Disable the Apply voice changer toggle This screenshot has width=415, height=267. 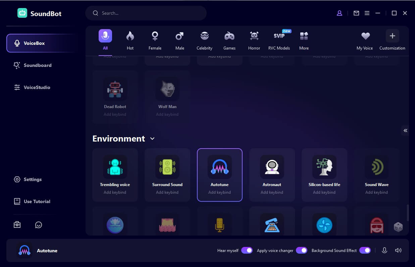pyautogui.click(x=302, y=250)
